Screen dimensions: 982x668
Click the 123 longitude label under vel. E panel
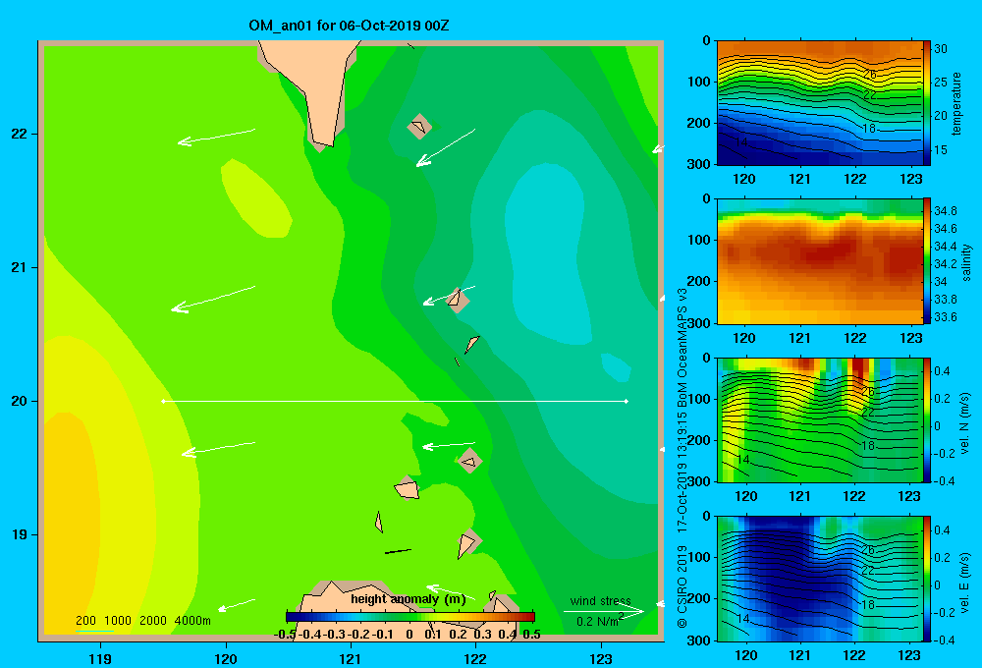click(909, 655)
